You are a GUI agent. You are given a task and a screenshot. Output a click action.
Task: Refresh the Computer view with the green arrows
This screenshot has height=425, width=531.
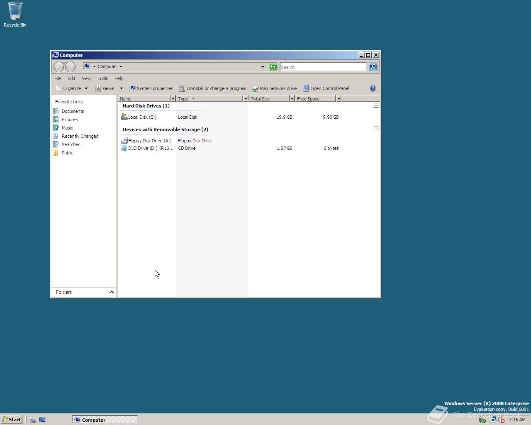point(273,67)
